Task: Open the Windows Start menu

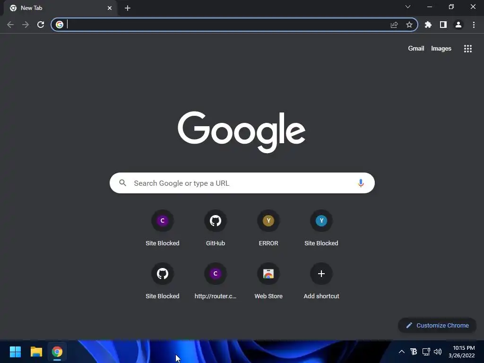Action: [15, 352]
